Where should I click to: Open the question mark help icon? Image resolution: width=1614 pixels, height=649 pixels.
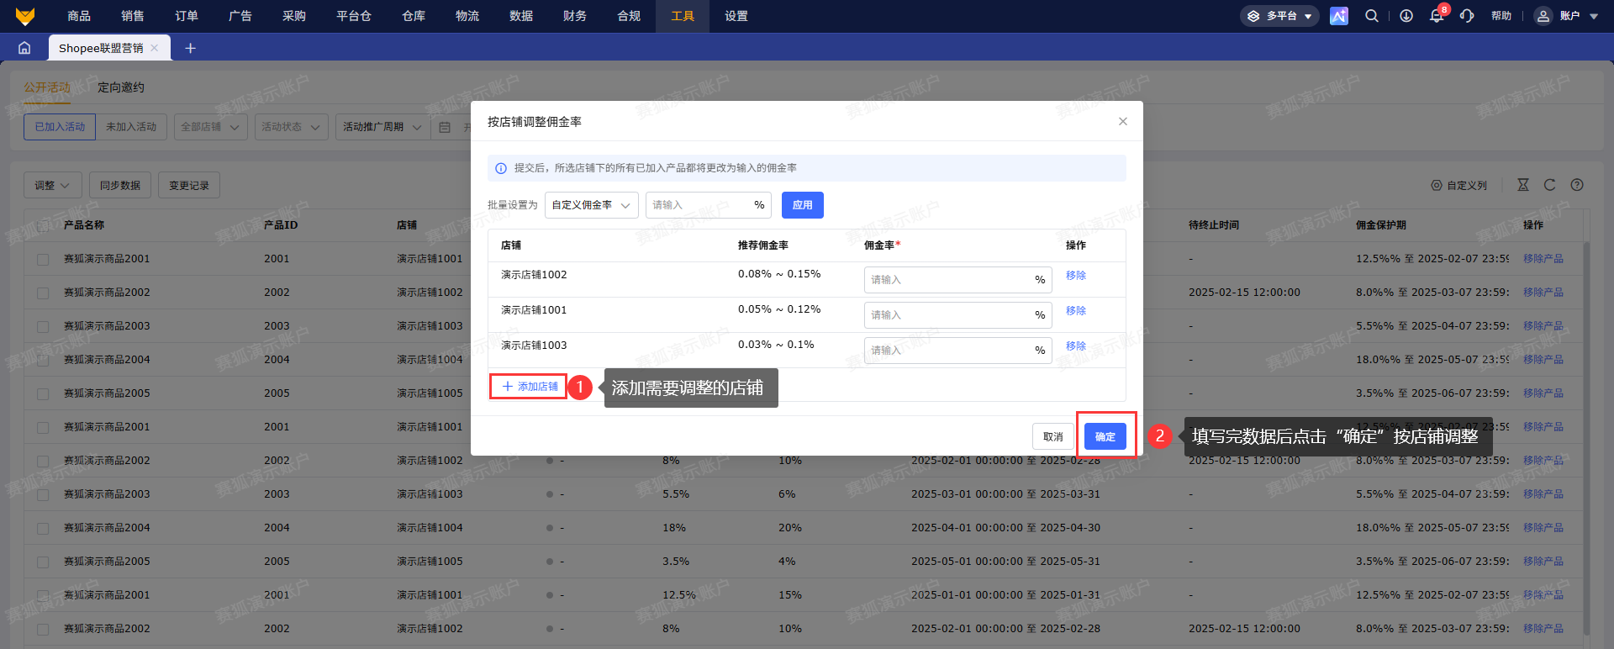pos(1577,185)
